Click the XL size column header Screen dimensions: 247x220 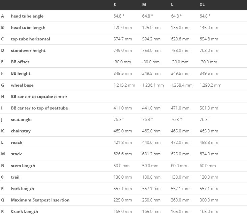click(202, 5)
